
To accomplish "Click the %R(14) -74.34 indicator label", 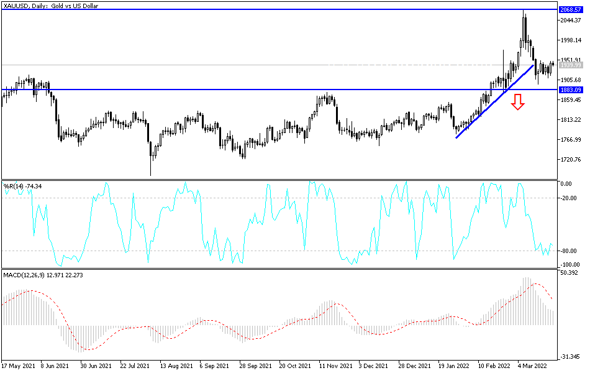I will pos(22,186).
